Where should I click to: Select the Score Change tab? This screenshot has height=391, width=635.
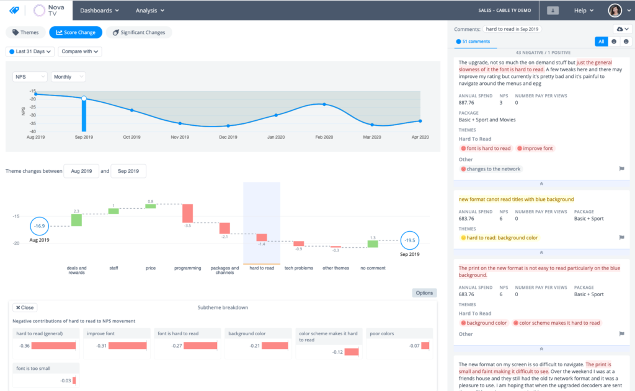[76, 32]
